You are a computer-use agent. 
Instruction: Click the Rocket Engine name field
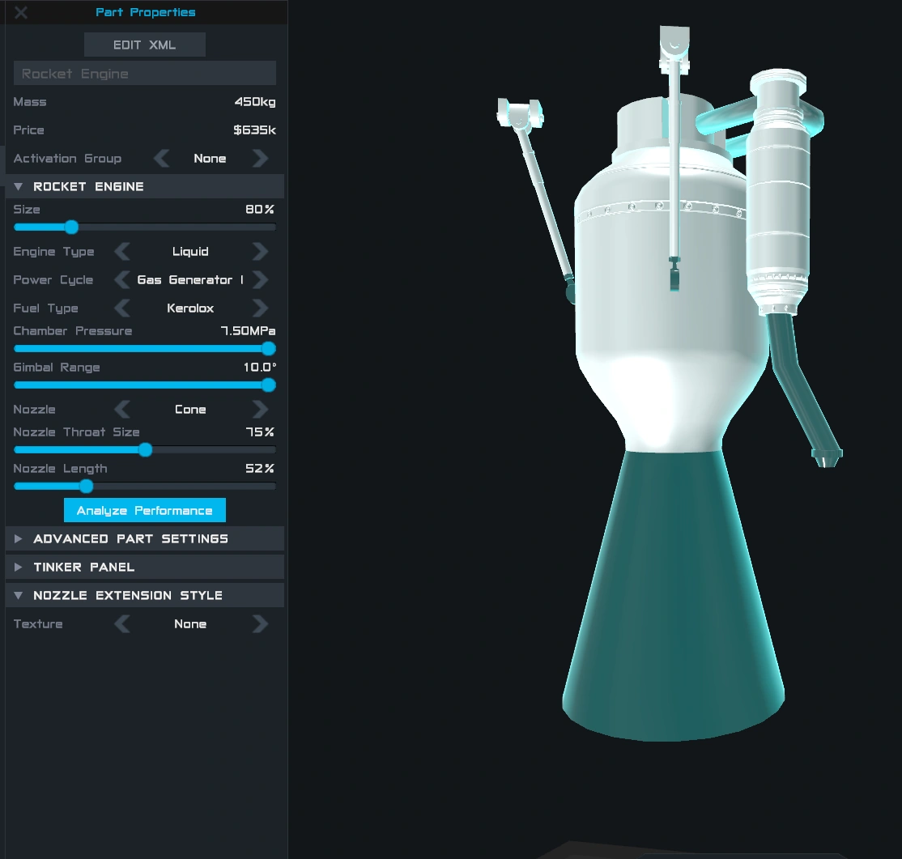[144, 73]
